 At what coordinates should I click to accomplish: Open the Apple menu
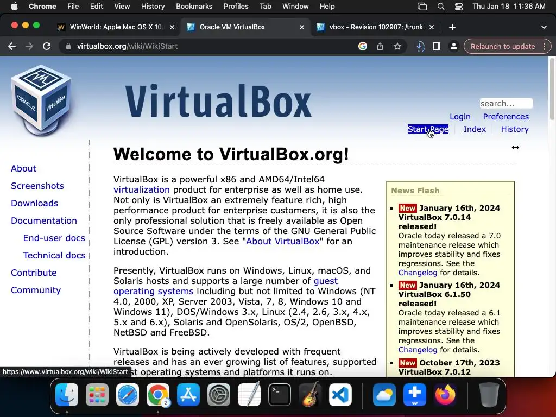[14, 6]
